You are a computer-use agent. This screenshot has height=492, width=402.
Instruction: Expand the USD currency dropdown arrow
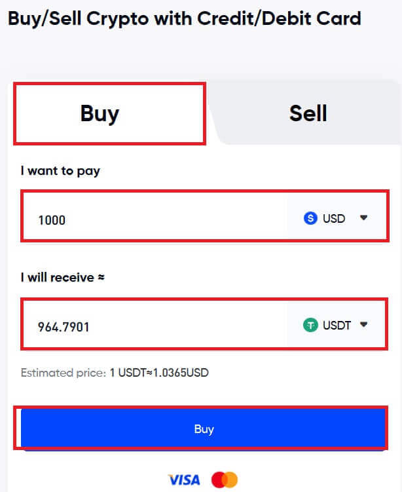[364, 218]
